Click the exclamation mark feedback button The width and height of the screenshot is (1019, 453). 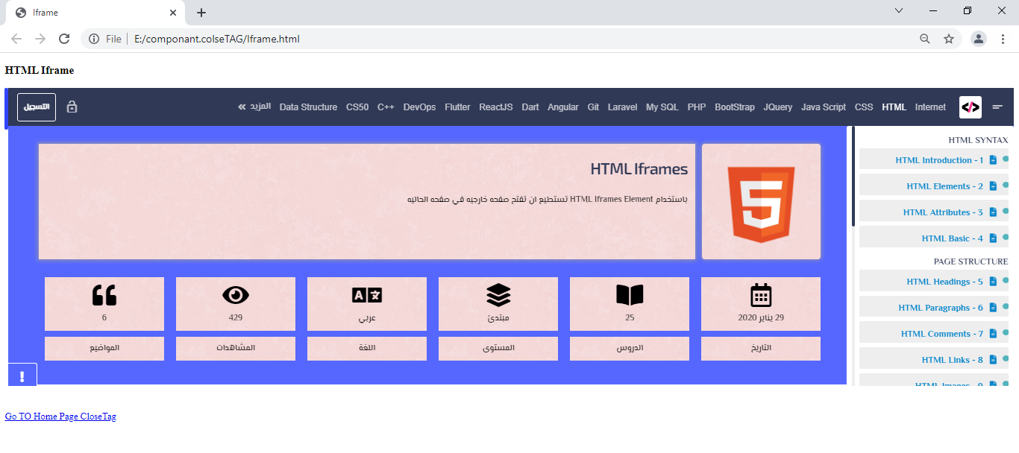22,375
